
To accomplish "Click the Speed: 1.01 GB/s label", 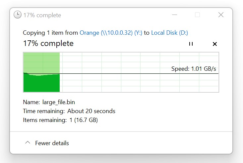I will point(194,69).
